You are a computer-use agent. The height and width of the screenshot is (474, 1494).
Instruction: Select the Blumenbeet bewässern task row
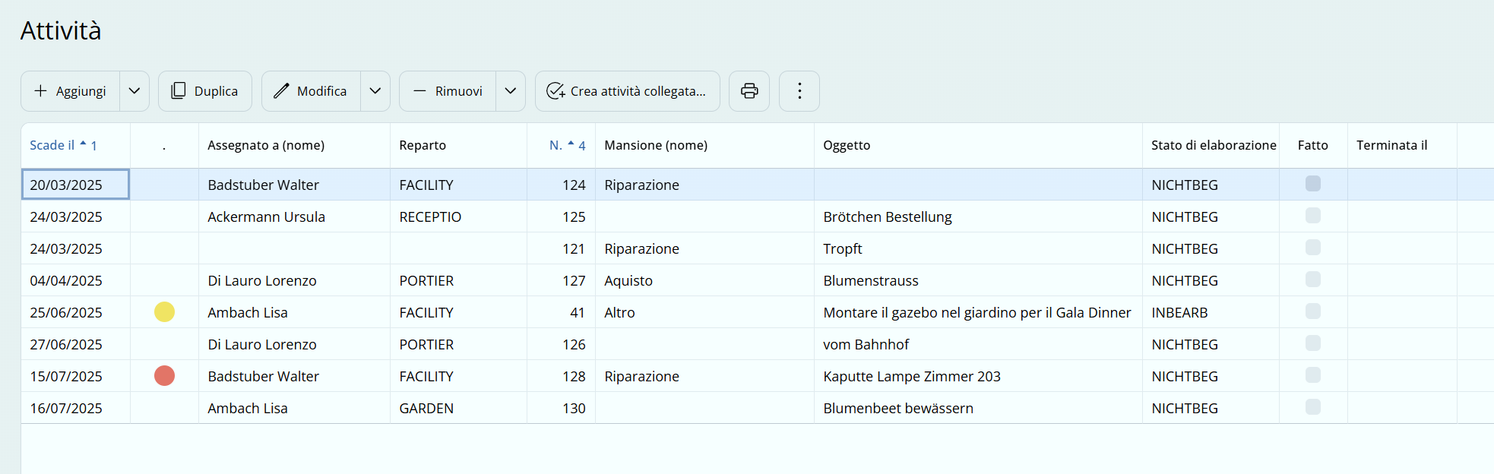(897, 408)
